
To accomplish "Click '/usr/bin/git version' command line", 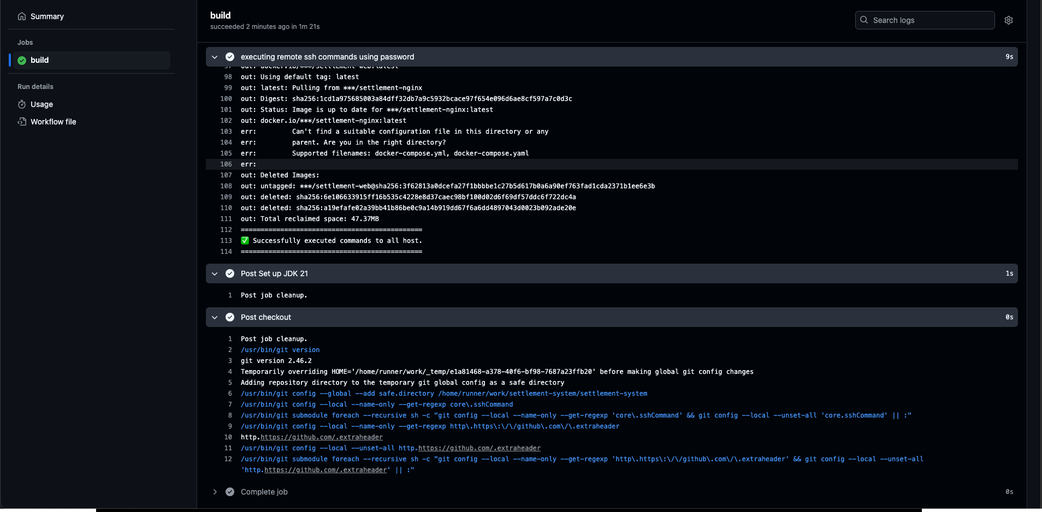I will 280,350.
